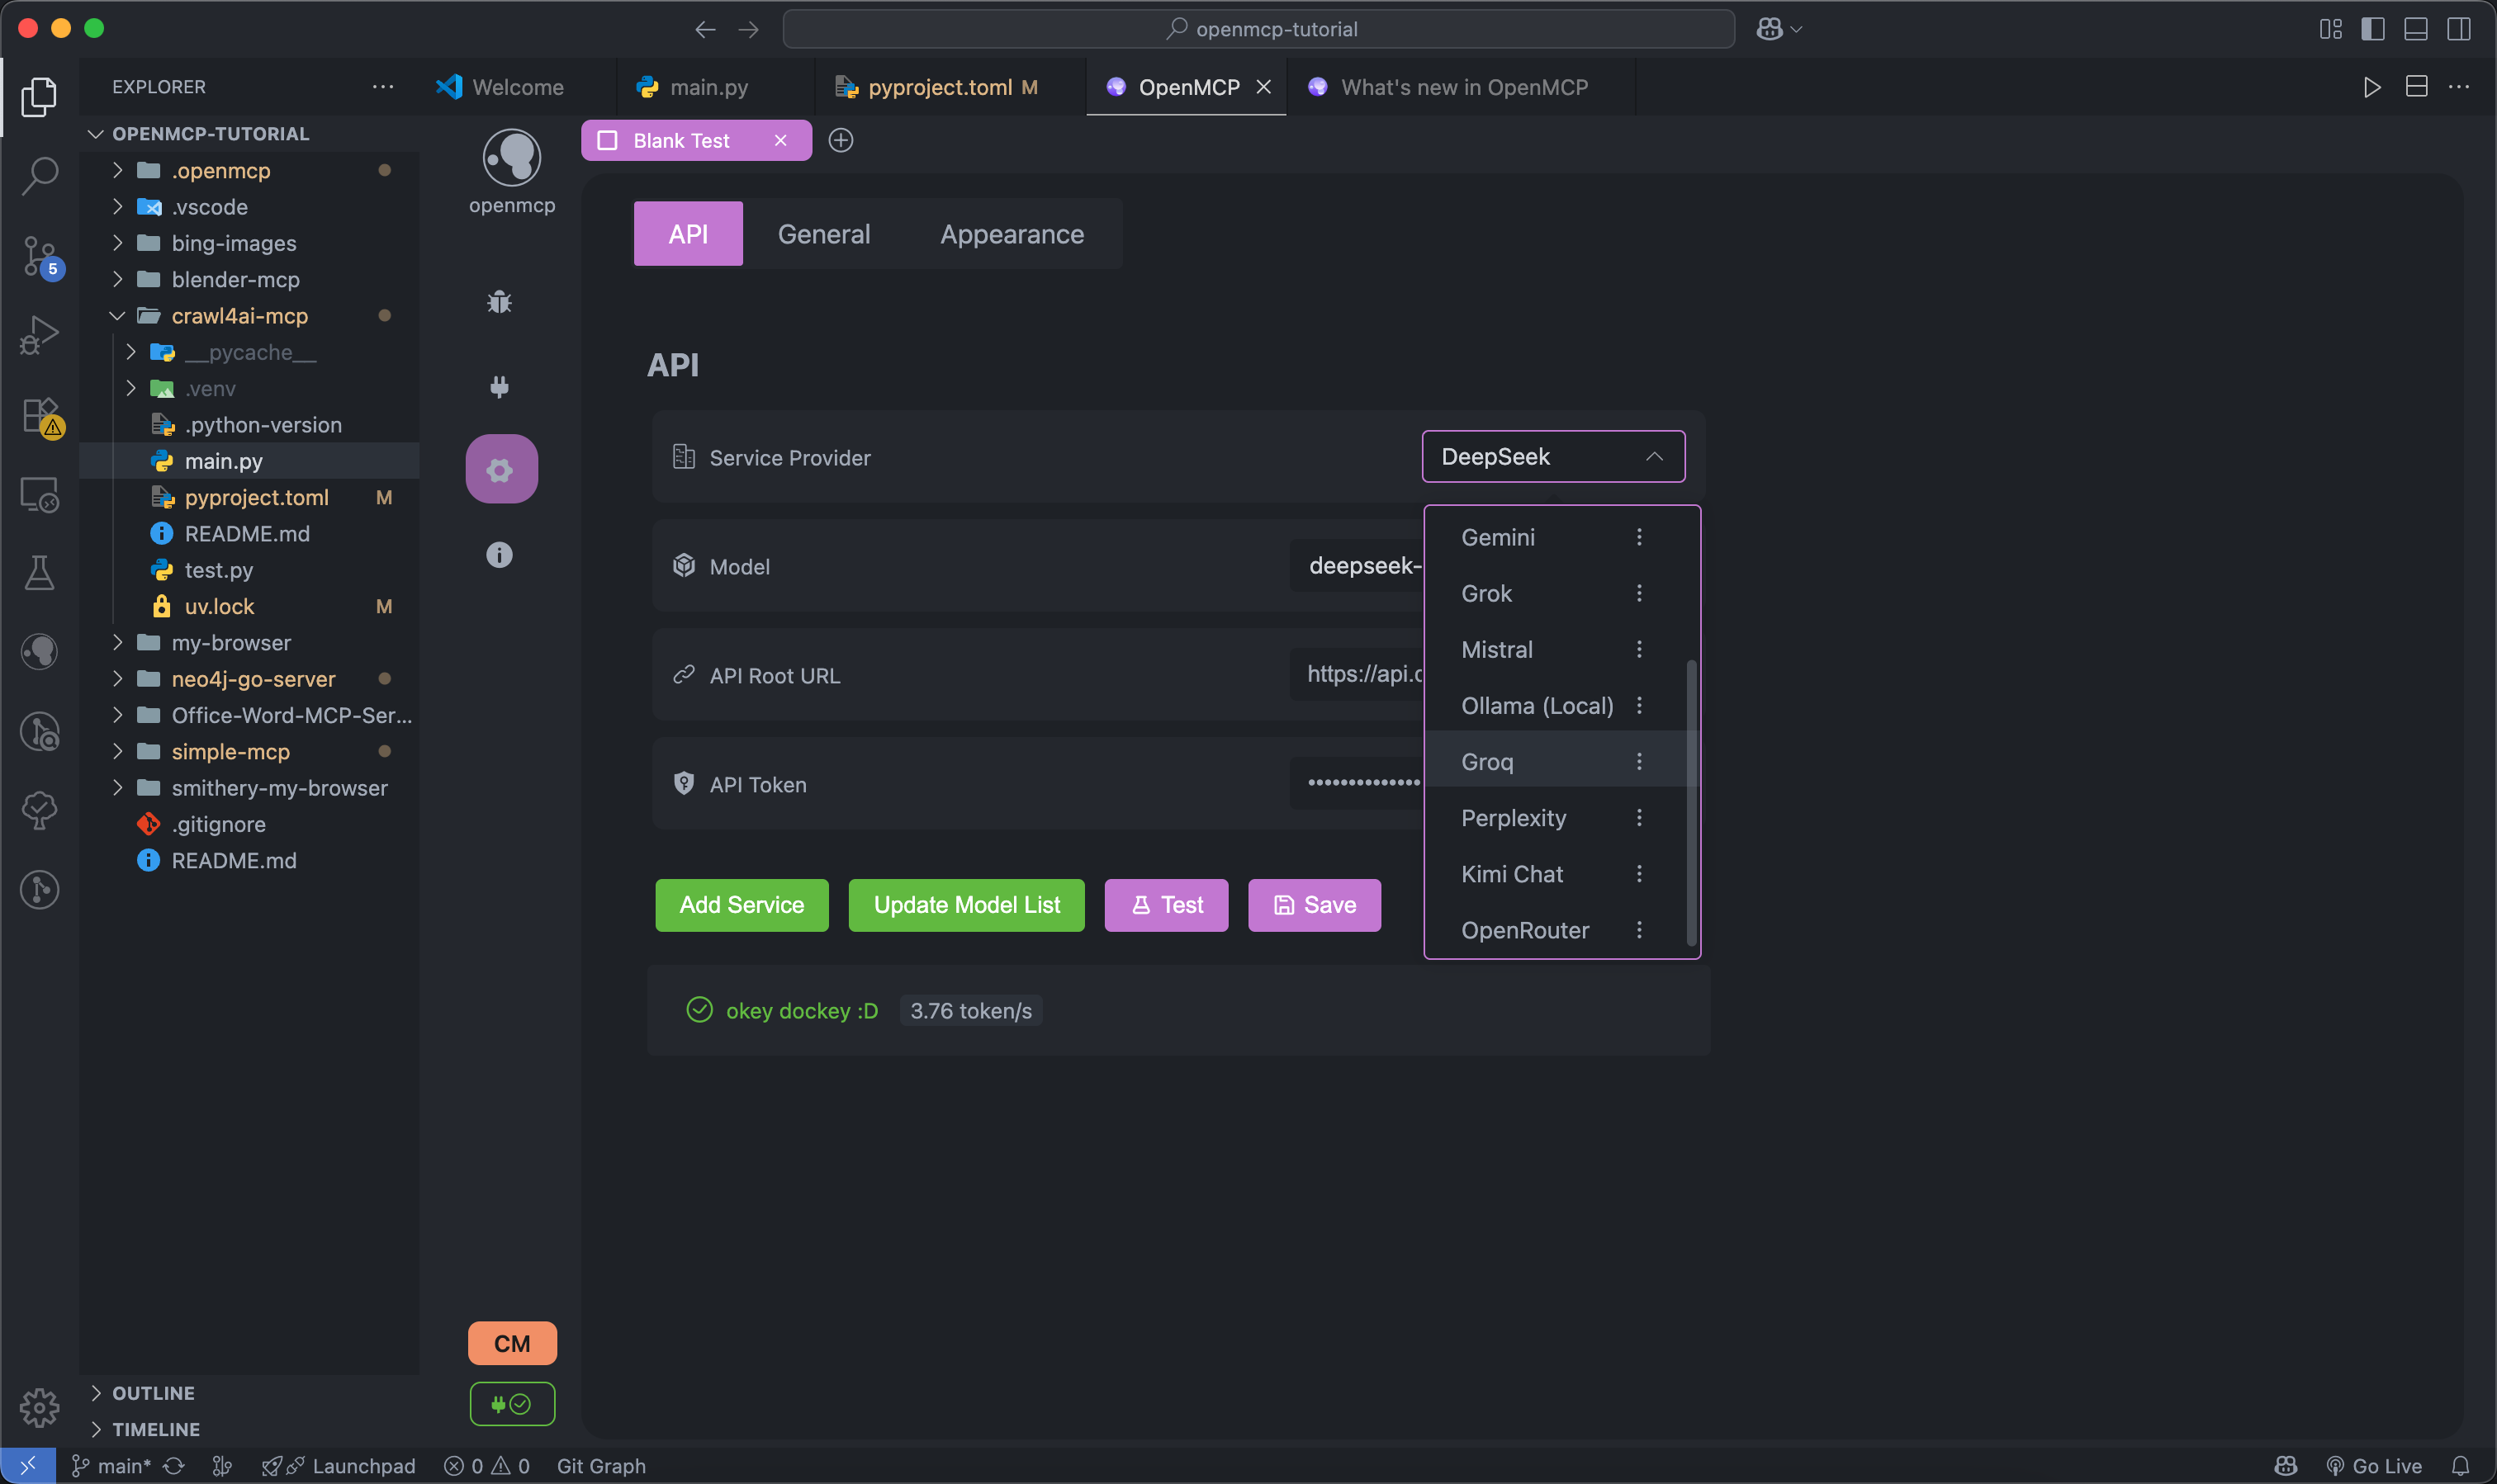Toggle the bottom panel layout icon
2497x1484 pixels.
pos(2415,29)
